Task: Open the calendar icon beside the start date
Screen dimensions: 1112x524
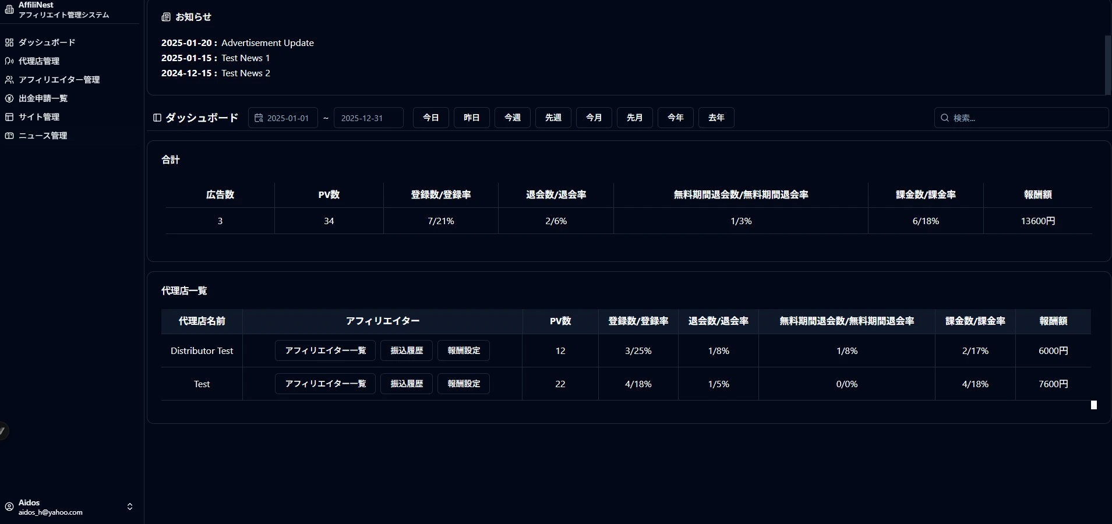Action: [260, 118]
